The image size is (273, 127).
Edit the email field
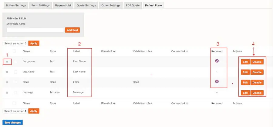pos(245,82)
